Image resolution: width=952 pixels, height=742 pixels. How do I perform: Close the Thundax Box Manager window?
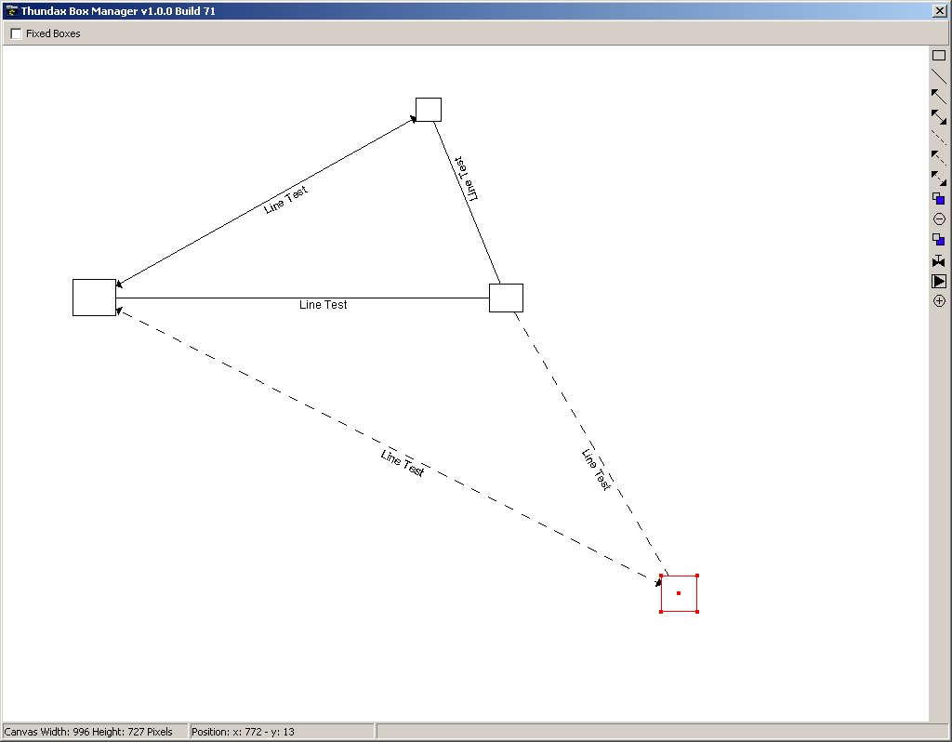point(939,11)
